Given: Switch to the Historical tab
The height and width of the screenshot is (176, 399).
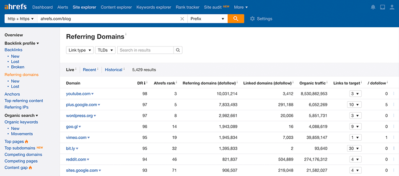Looking at the screenshot, I should coord(113,70).
